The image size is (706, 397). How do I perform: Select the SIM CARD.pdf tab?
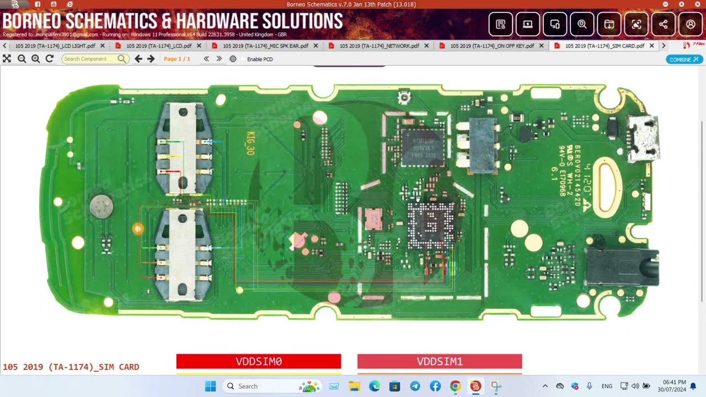pos(605,46)
